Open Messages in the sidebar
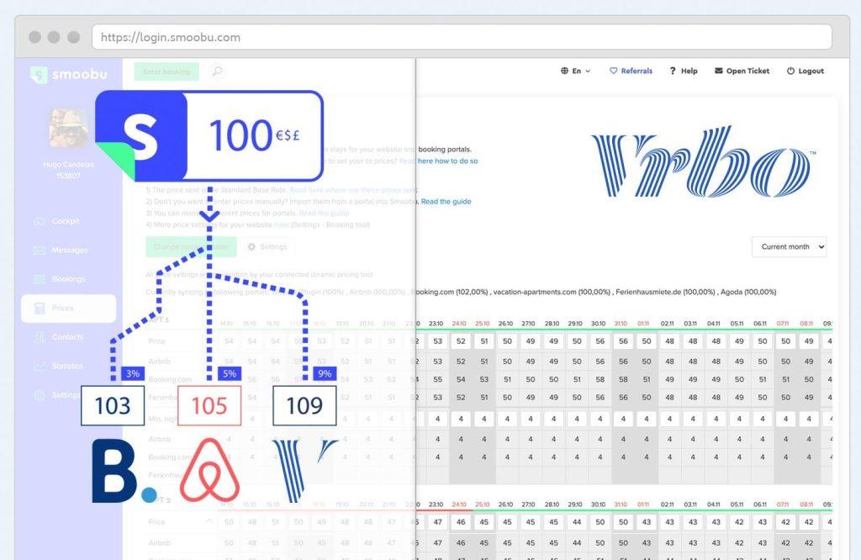This screenshot has width=861, height=560. coord(61,250)
